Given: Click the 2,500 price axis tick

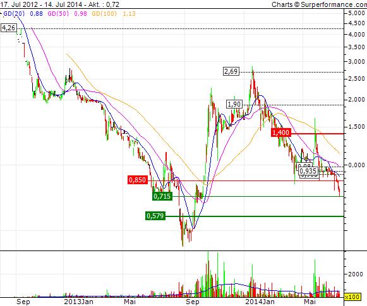Looking at the screenshot, I should [356, 79].
